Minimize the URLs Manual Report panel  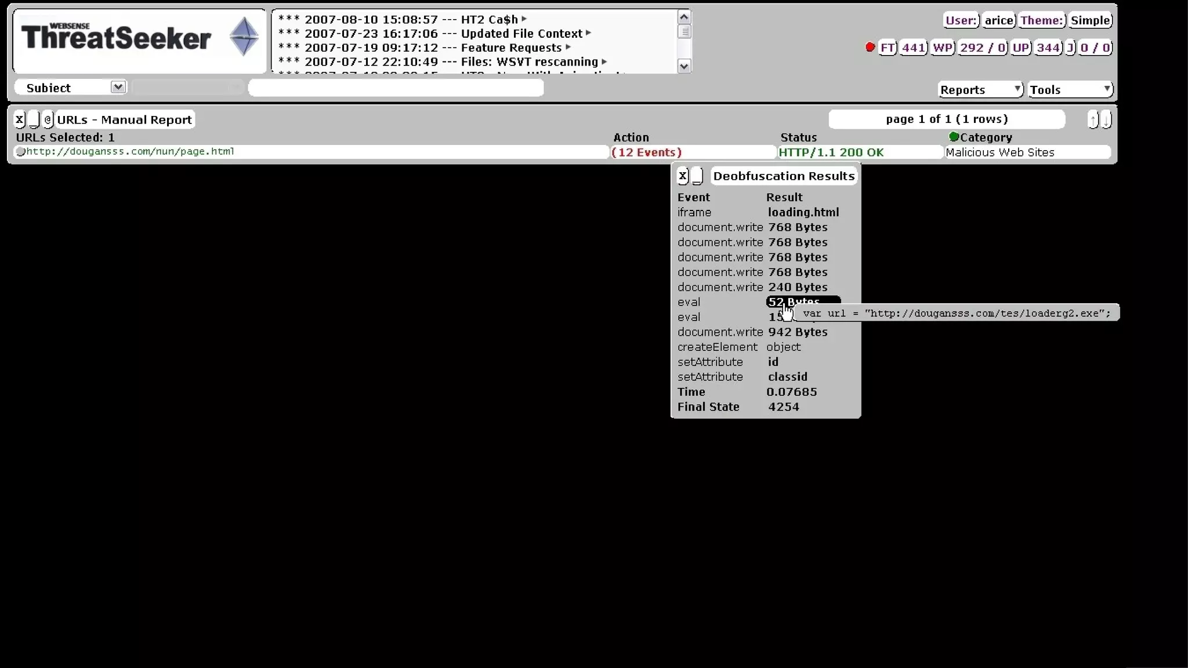[34, 119]
